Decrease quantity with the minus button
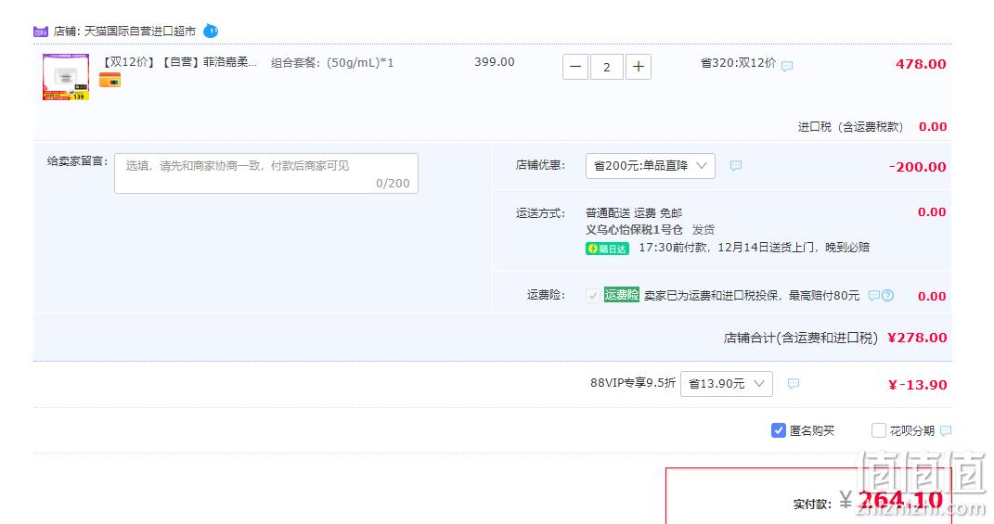 [575, 67]
